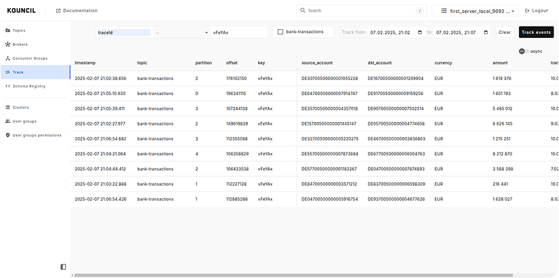Tick the bank-transactions checkbox
The width and height of the screenshot is (559, 278).
click(281, 32)
